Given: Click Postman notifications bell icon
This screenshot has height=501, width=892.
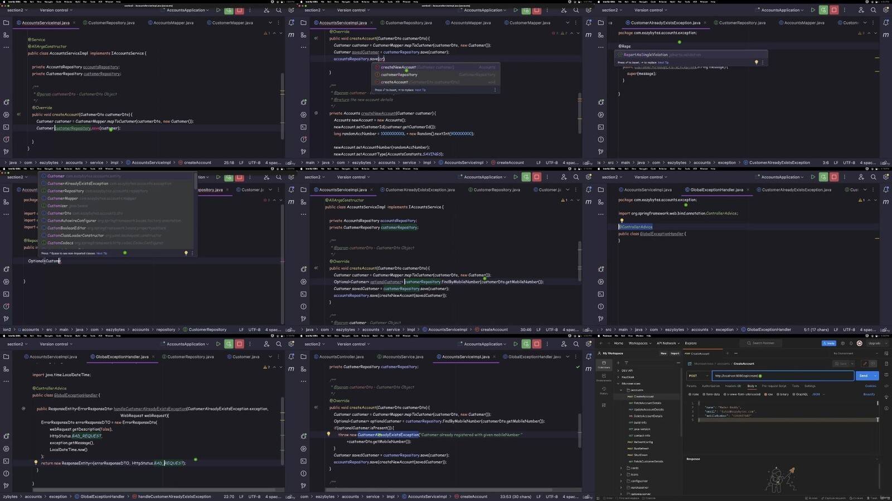Looking at the screenshot, I should (x=850, y=343).
